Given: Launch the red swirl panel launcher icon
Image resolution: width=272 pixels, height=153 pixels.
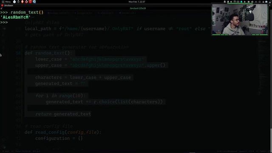Looking at the screenshot, I should click(x=26, y=2).
